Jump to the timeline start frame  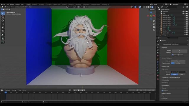(74, 90)
